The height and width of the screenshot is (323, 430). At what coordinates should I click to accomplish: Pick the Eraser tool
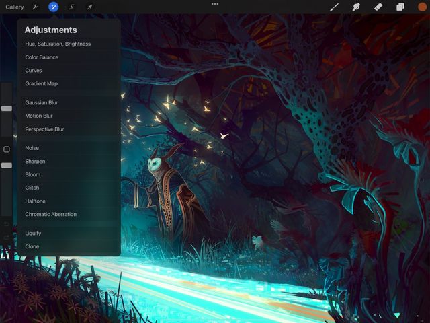click(378, 7)
